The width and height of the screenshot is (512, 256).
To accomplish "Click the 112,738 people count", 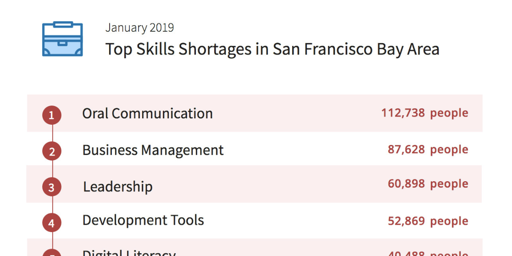I will pos(425,113).
